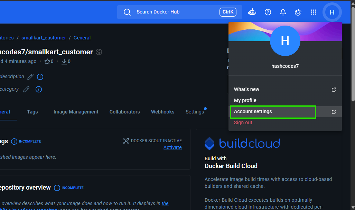
Task: Click the large H profile avatar in menu
Action: point(285,41)
